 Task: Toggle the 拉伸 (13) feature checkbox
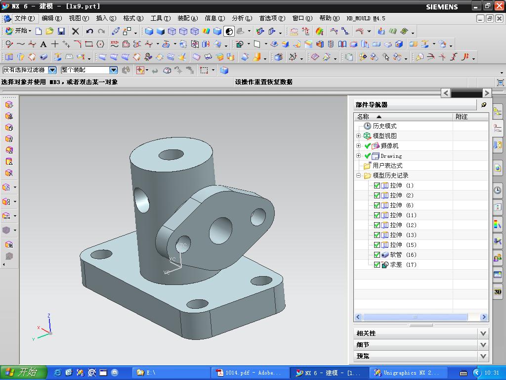(377, 235)
